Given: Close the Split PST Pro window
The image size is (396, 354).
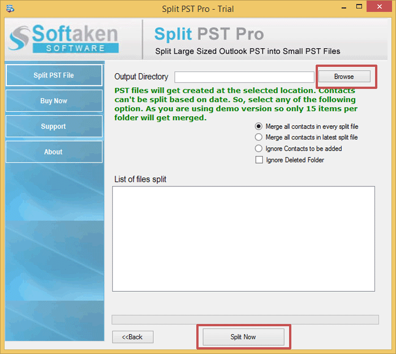Looking at the screenshot, I should click(380, 7).
